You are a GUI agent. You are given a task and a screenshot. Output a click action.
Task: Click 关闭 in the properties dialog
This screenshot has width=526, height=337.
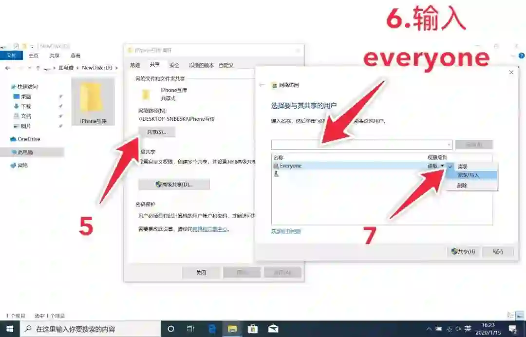201,273
